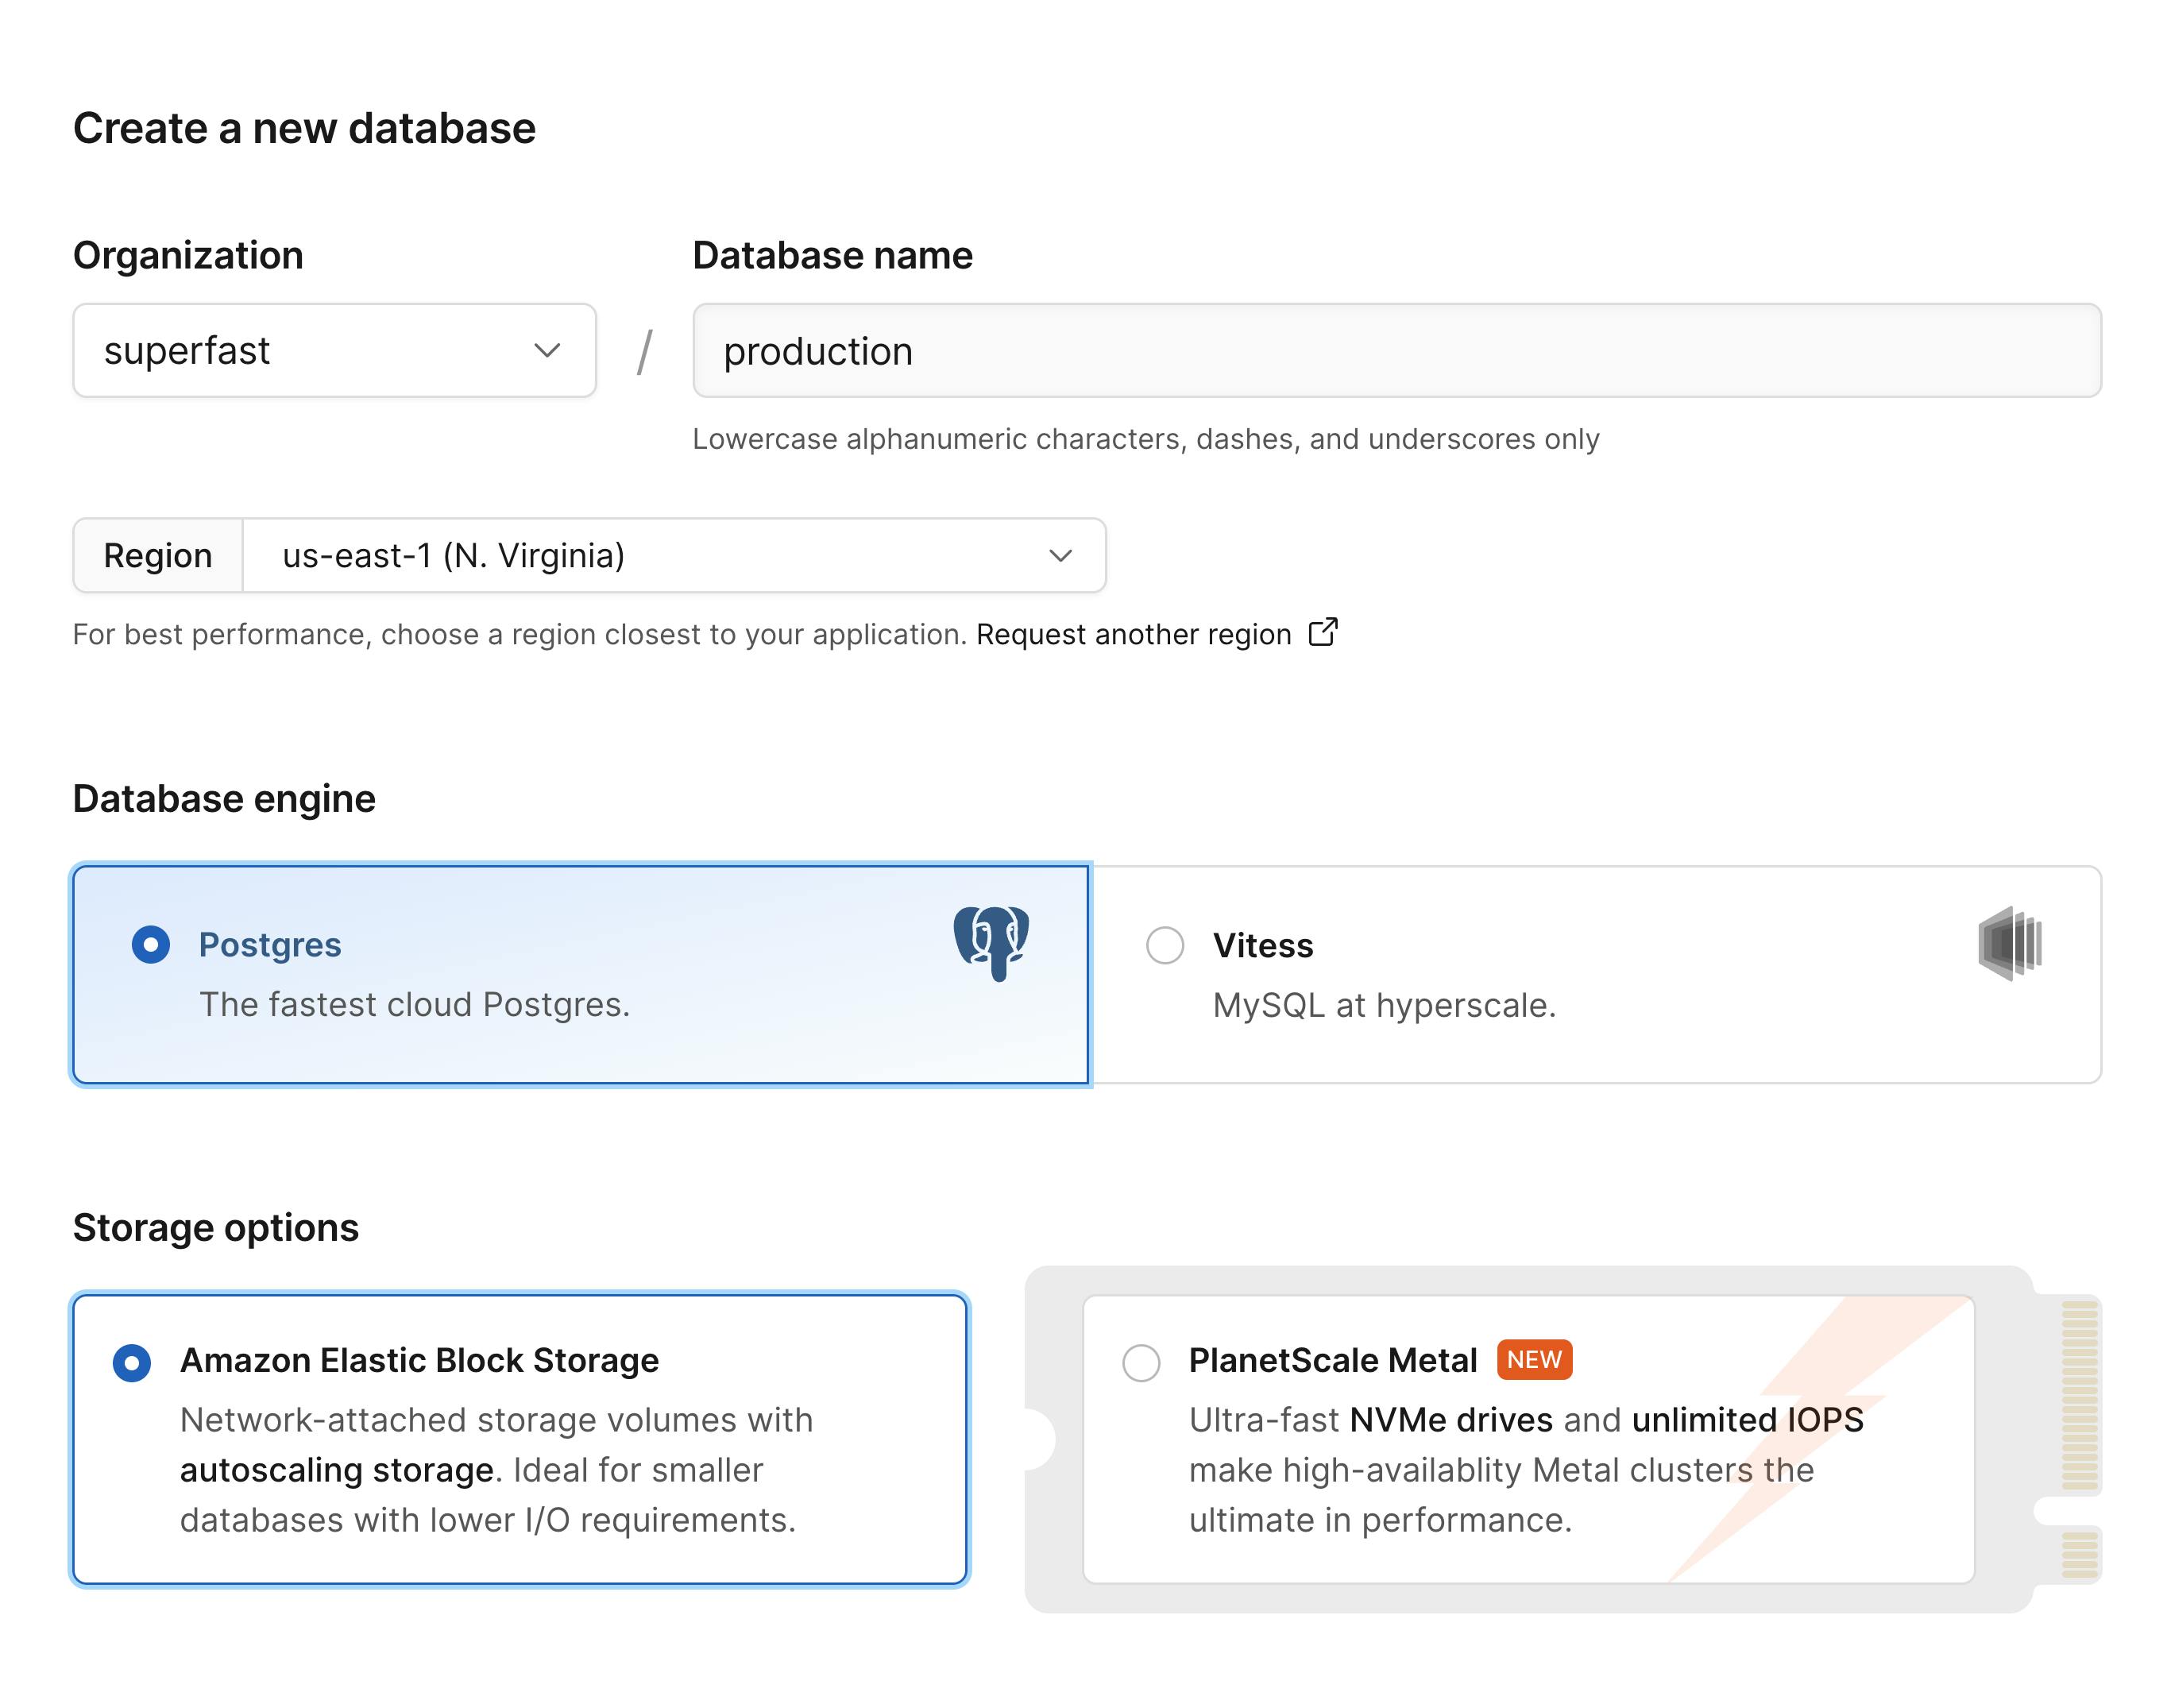The image size is (2167, 1708).
Task: Click the Storage options section heading
Action: pyautogui.click(x=215, y=1227)
